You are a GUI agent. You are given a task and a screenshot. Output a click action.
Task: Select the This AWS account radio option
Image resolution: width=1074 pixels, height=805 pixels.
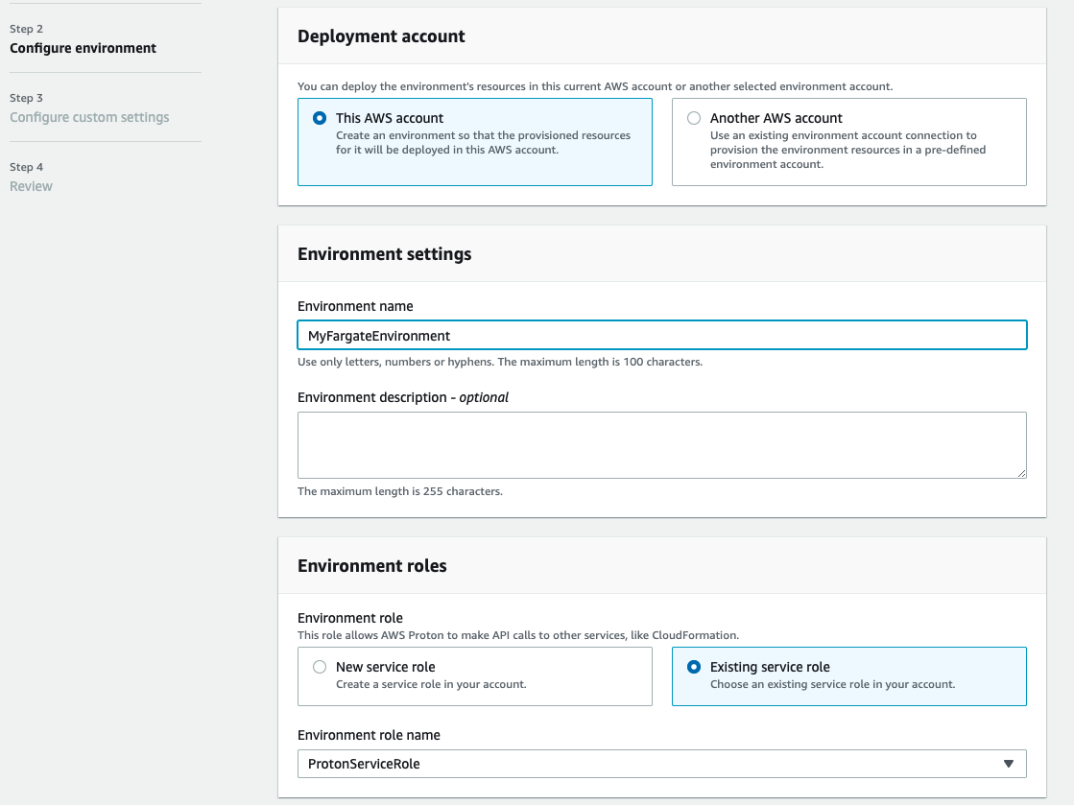[x=320, y=118]
